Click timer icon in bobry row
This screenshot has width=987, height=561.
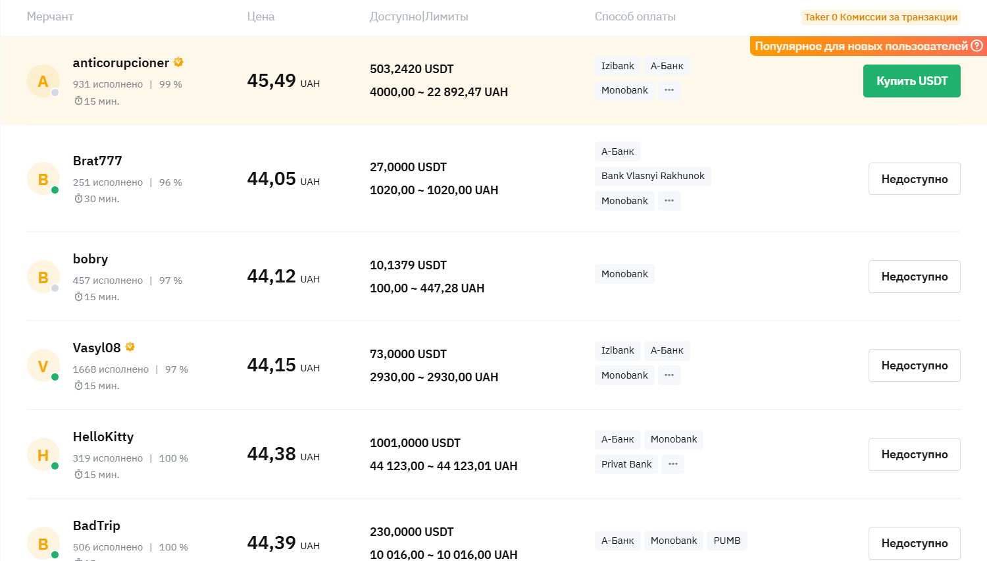tap(78, 297)
